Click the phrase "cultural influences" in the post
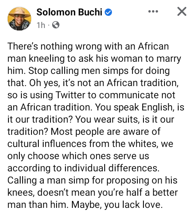 click(x=47, y=144)
